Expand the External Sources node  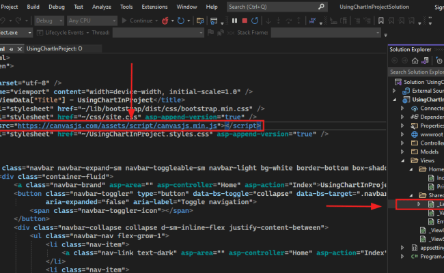click(x=394, y=91)
